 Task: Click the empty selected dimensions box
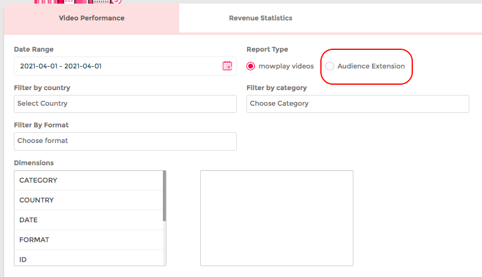point(276,218)
